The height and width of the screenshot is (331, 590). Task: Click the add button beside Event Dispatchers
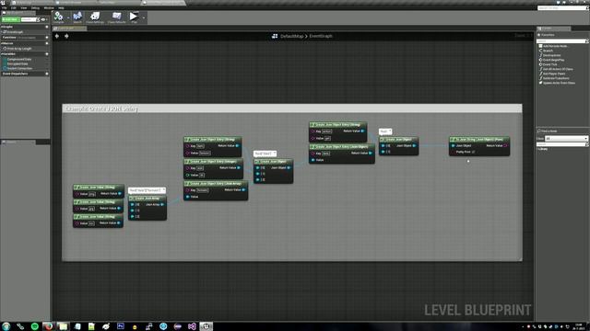tap(47, 74)
